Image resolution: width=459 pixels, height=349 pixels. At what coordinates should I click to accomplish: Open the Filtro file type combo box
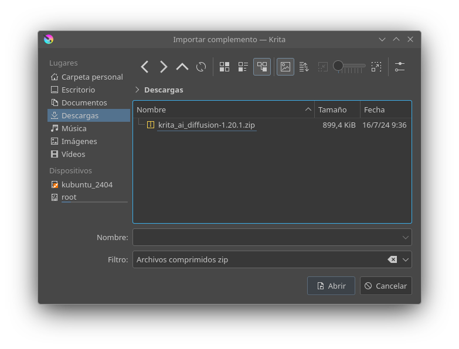coord(272,259)
